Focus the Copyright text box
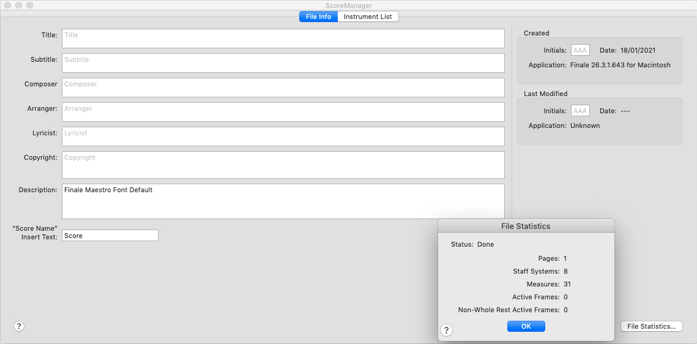Screen dimensions: 697x344 pos(283,165)
